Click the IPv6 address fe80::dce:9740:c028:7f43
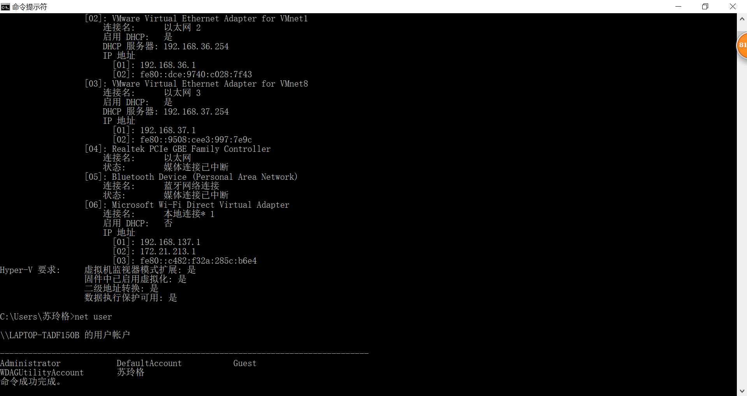The height and width of the screenshot is (396, 747). click(x=196, y=75)
